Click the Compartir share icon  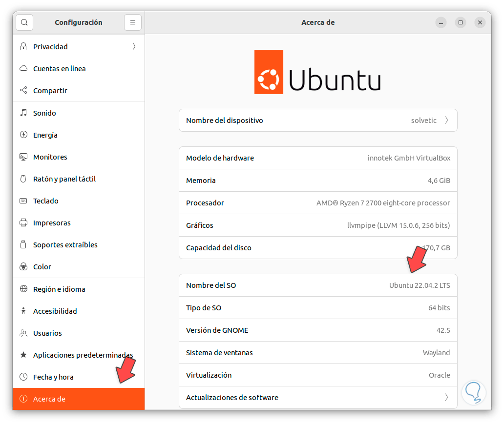pos(23,90)
